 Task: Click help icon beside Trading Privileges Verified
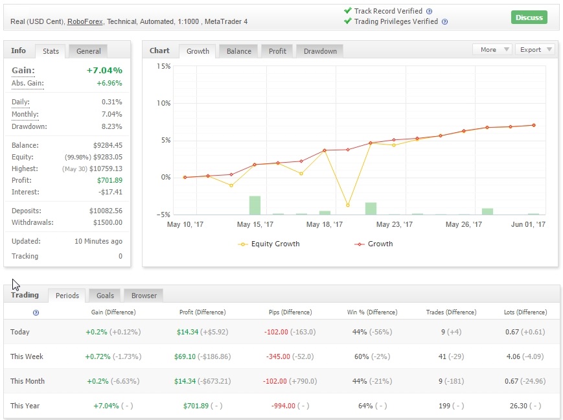coord(444,21)
